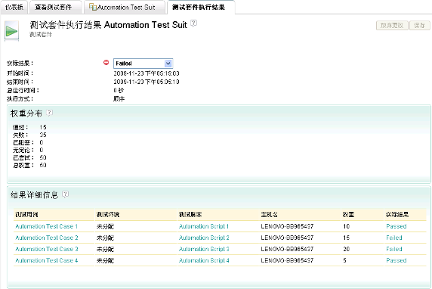Click icon on Automation Test Suit tab
This screenshot has width=432, height=289.
pos(93,7)
